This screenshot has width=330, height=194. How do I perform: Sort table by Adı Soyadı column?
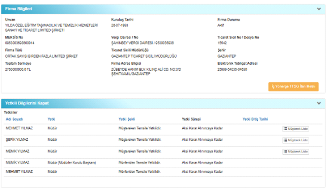[14, 119]
